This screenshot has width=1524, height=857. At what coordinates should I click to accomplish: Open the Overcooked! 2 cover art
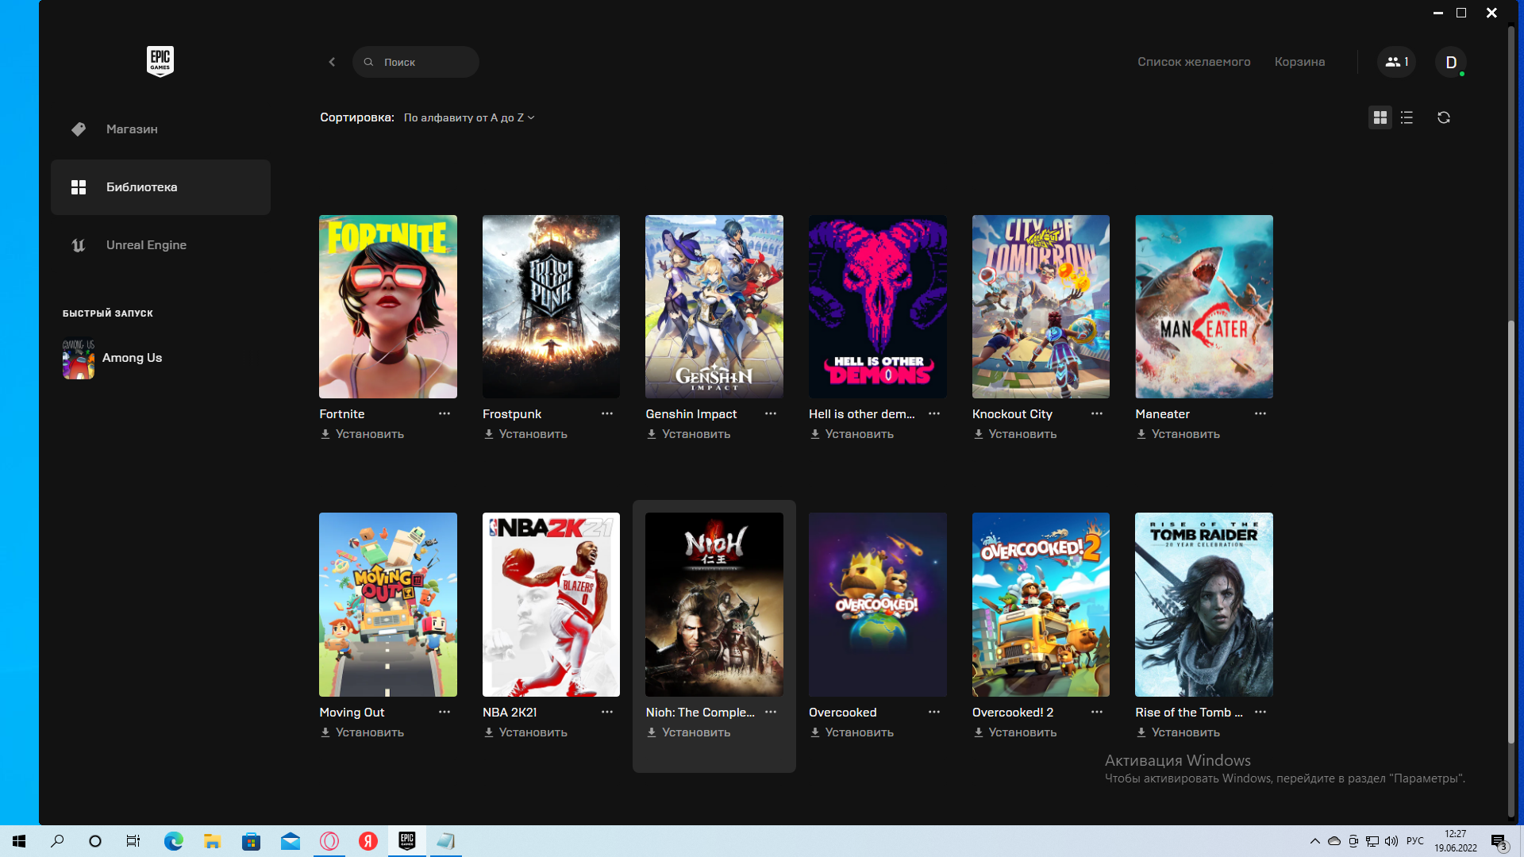coord(1041,605)
